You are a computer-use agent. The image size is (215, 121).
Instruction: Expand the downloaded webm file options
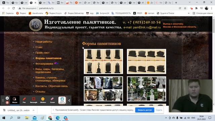[x=34, y=110]
